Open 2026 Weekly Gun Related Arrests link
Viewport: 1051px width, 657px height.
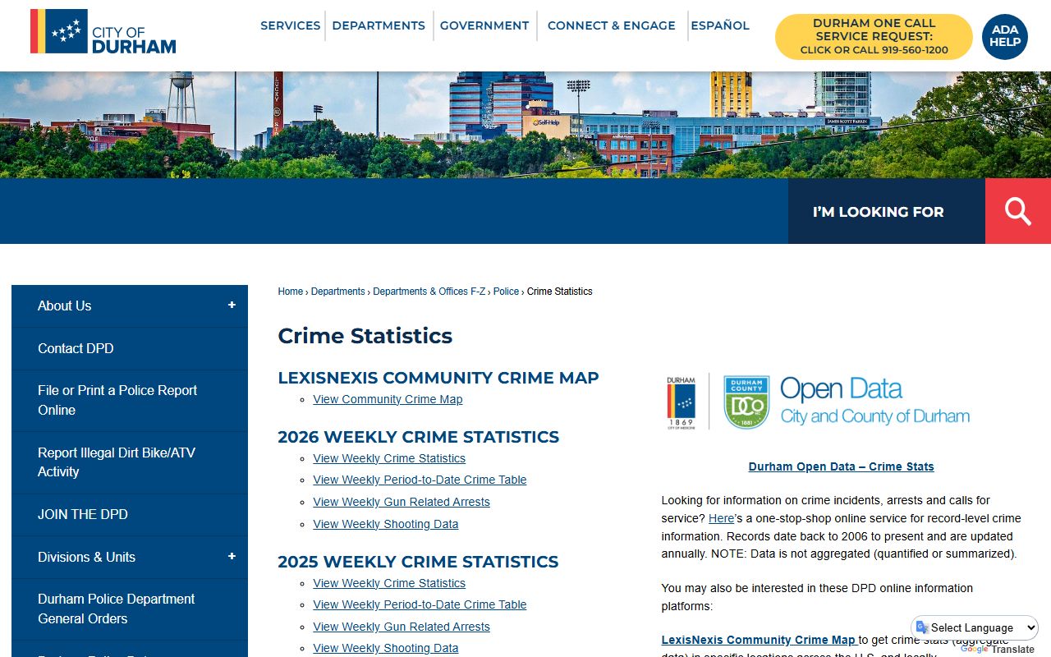point(402,502)
